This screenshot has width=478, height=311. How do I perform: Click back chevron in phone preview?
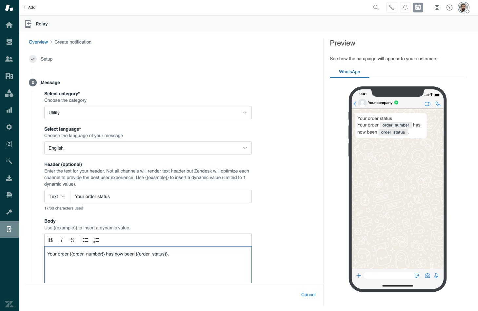coord(355,103)
